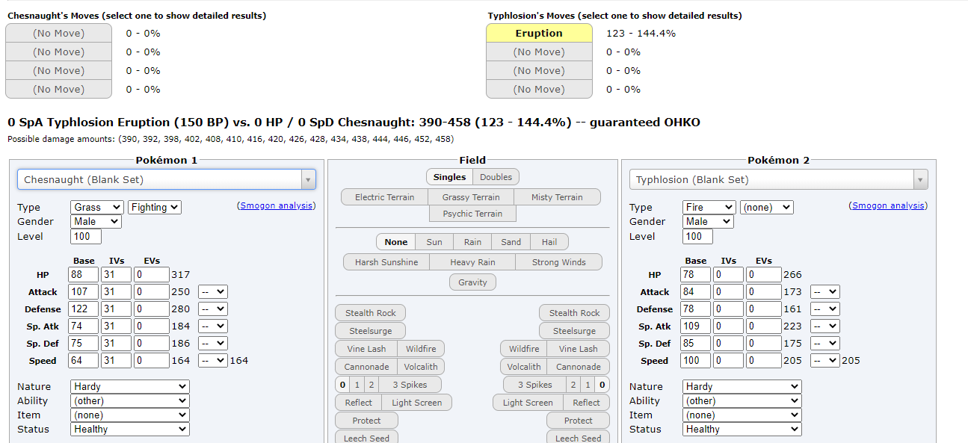This screenshot has height=443, width=968.
Task: Enable Electric Terrain
Action: (385, 197)
